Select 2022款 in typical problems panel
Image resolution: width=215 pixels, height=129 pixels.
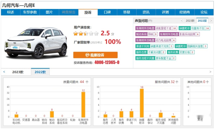tap(202, 21)
